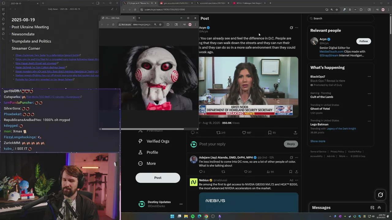Select Profile in X navigation
The width and height of the screenshot is (392, 220).
pos(148,152)
